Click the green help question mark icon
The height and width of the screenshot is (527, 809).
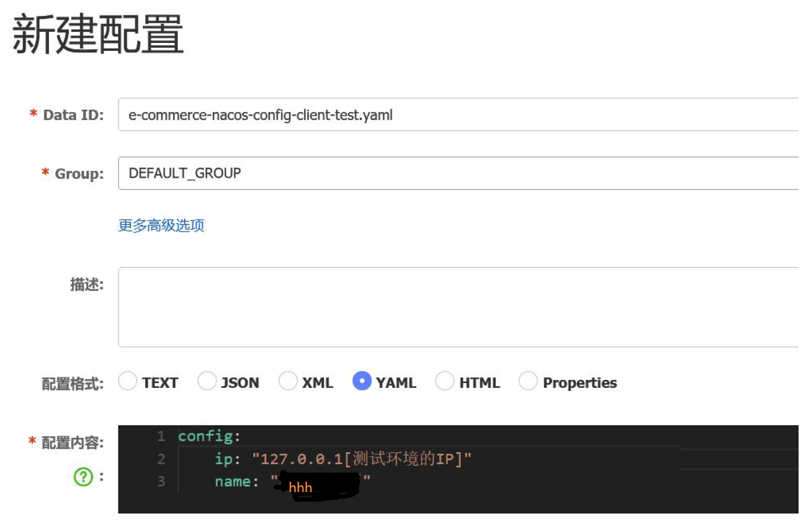point(83,477)
